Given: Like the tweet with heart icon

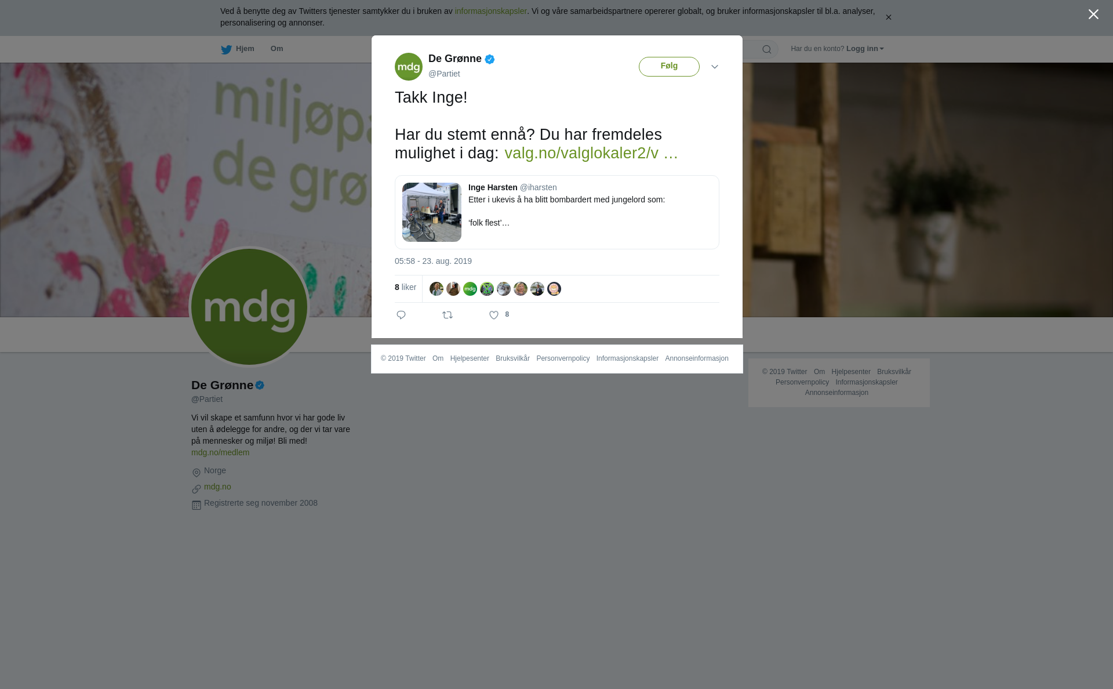Looking at the screenshot, I should click(x=494, y=315).
